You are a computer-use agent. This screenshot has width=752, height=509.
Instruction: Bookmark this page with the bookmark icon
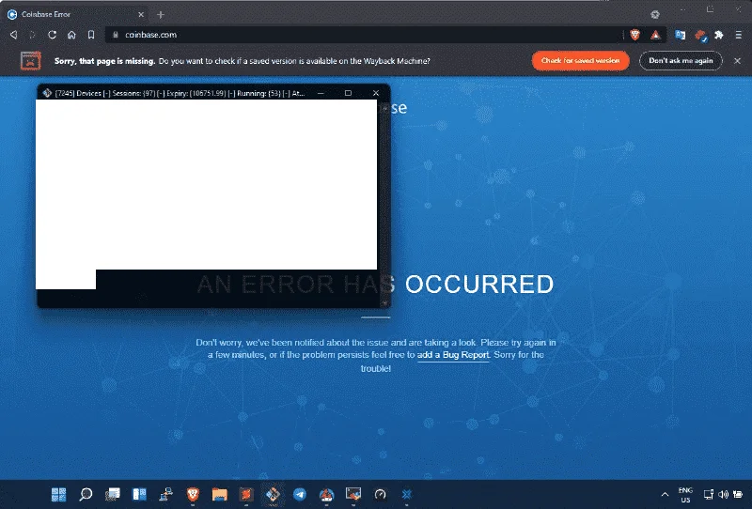coord(91,35)
